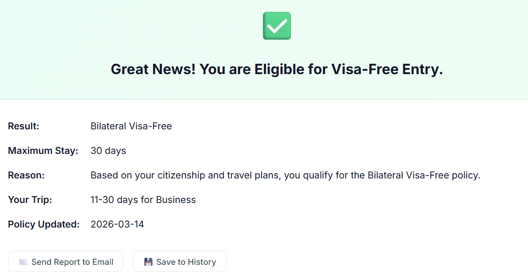Click the green checkmark success icon
This screenshot has height=279, width=528.
click(277, 26)
